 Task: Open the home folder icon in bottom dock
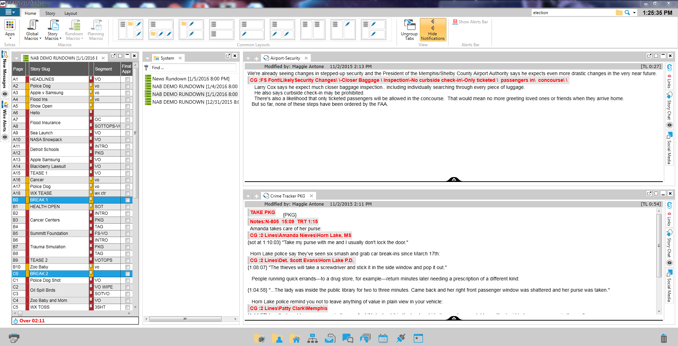(x=295, y=339)
